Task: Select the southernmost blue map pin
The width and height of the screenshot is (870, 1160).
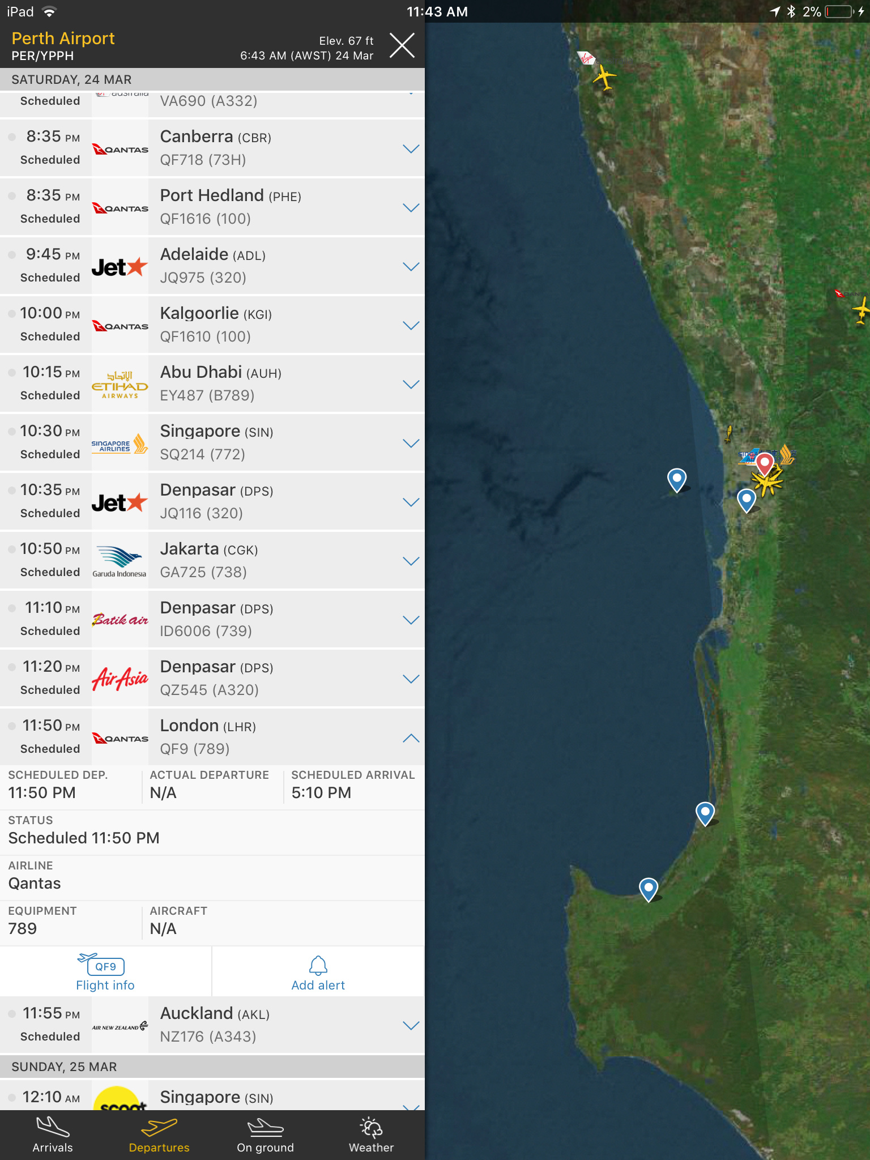Action: click(x=649, y=890)
